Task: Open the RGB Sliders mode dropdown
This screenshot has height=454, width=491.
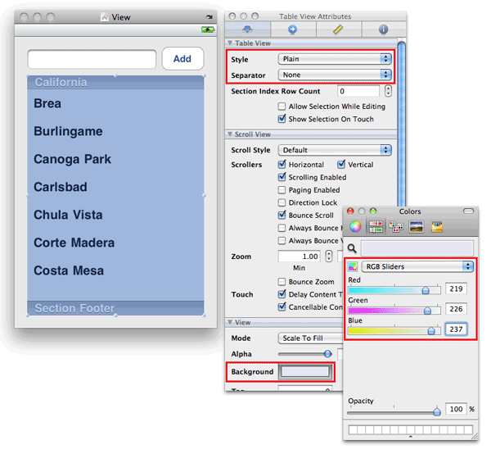Action: click(419, 266)
